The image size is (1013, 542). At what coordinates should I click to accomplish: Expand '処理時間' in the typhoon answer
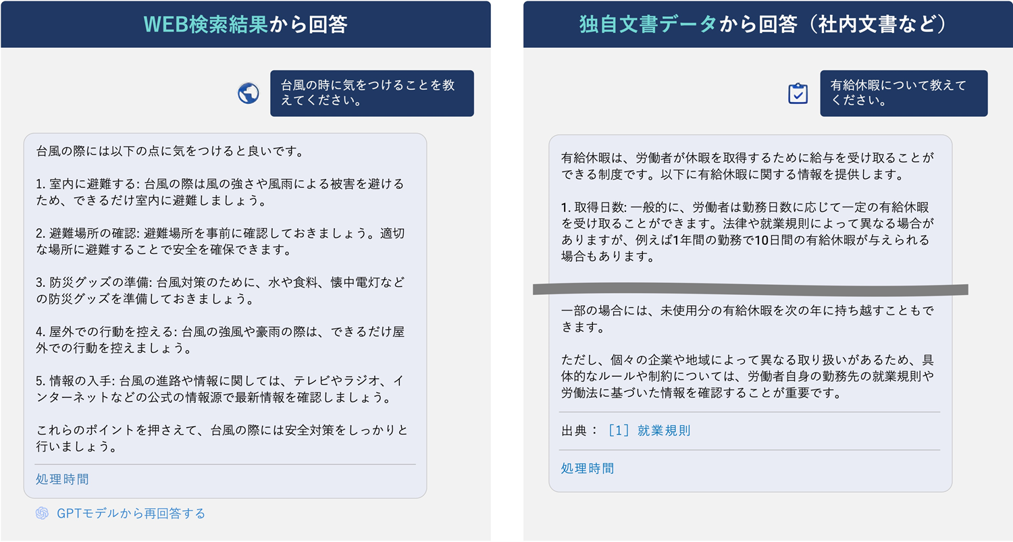pos(62,480)
